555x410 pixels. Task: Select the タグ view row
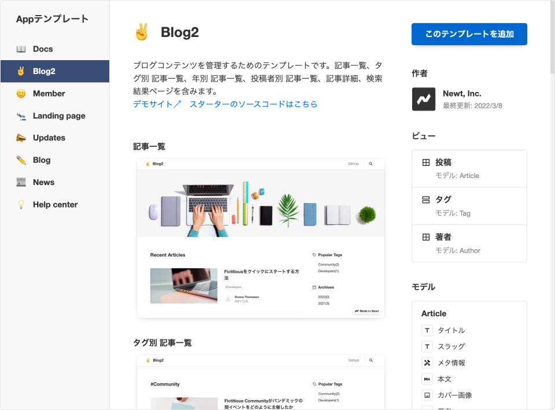[469, 206]
